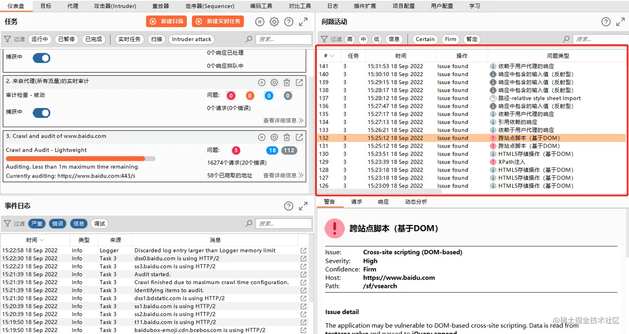Maximize the Event log panel
Viewport: 629px width, 334px height.
pyautogui.click(x=303, y=206)
